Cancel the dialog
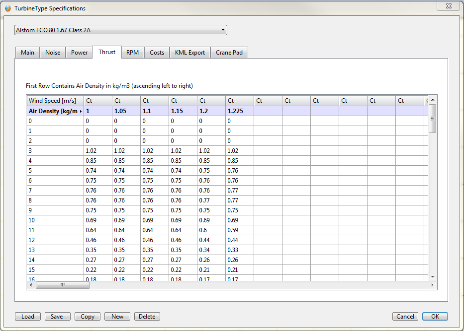 coord(405,317)
